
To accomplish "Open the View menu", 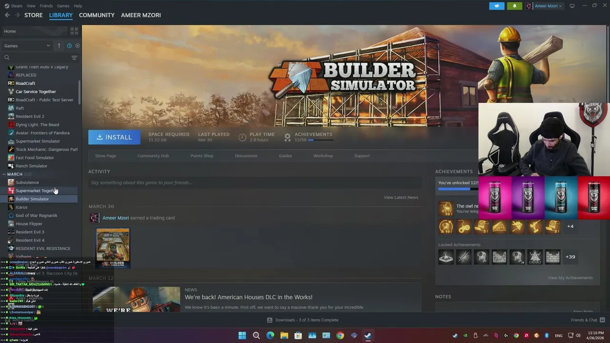I will click(31, 6).
